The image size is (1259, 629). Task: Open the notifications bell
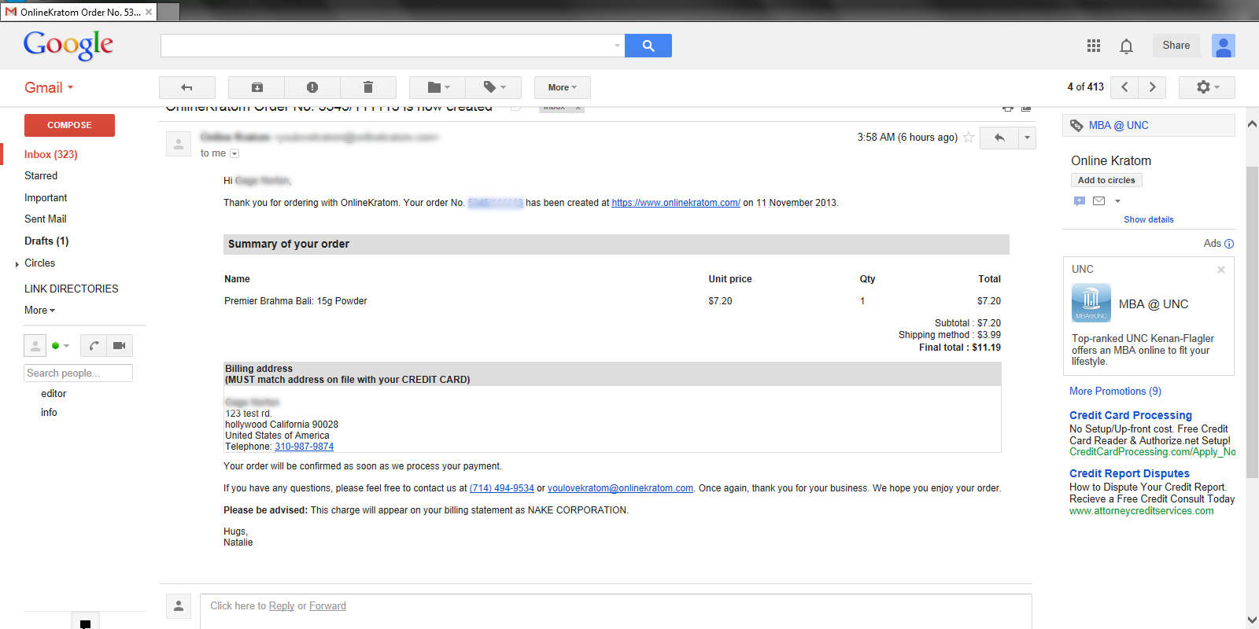(x=1126, y=46)
